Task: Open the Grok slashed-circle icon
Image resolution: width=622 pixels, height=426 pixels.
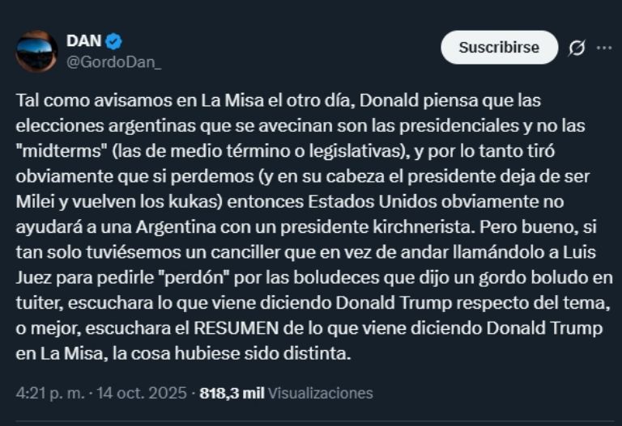Action: coord(577,48)
